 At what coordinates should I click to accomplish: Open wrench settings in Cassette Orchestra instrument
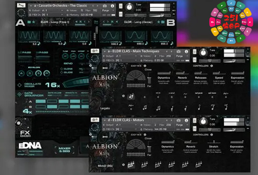(21, 5)
